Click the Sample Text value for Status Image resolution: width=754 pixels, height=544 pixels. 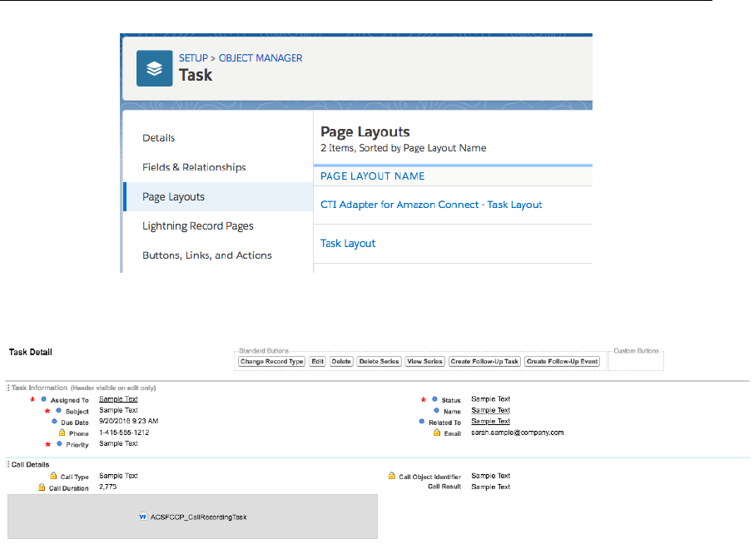(x=490, y=399)
